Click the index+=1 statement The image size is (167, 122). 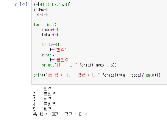[50, 30]
